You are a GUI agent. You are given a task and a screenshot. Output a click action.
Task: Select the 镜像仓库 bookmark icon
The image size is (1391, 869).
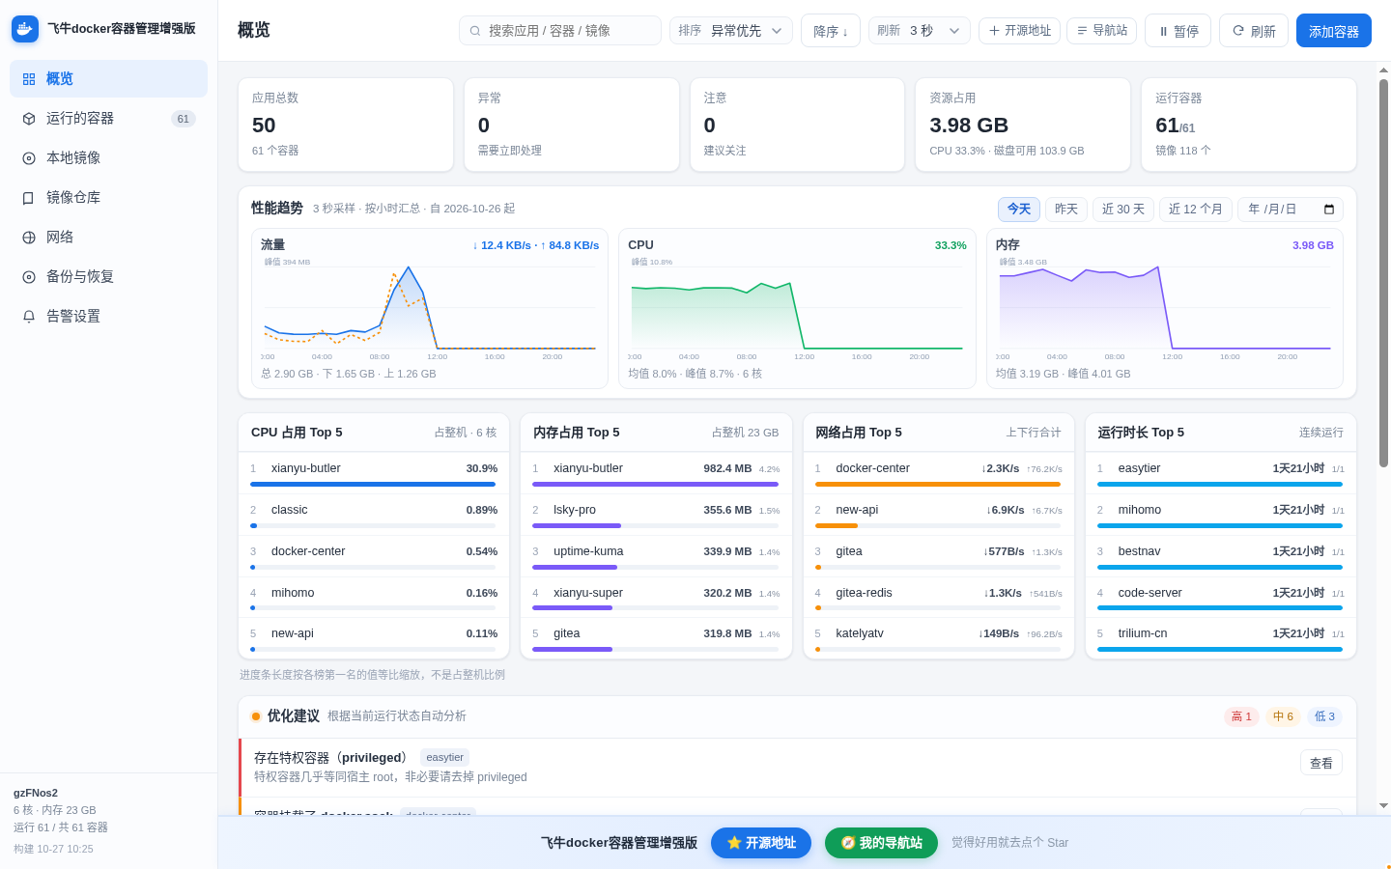(29, 198)
